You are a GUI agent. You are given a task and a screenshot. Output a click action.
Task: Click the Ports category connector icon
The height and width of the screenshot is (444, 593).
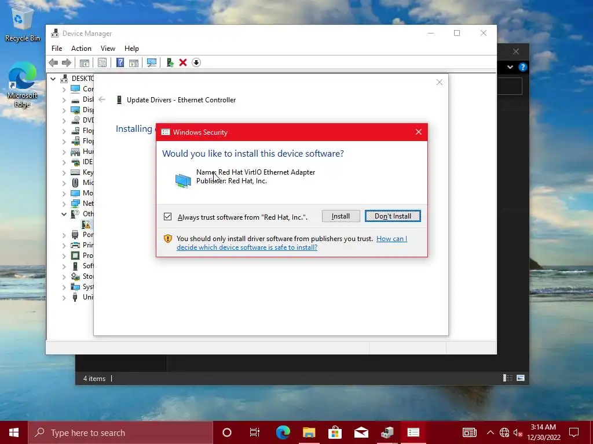[x=75, y=235]
